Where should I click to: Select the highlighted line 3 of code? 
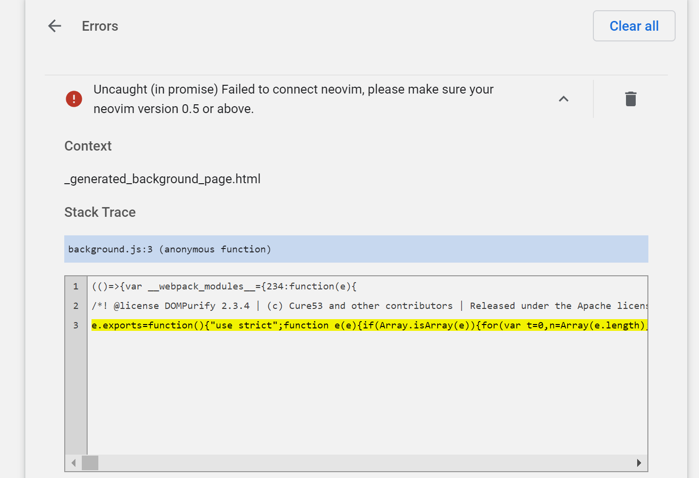341,325
